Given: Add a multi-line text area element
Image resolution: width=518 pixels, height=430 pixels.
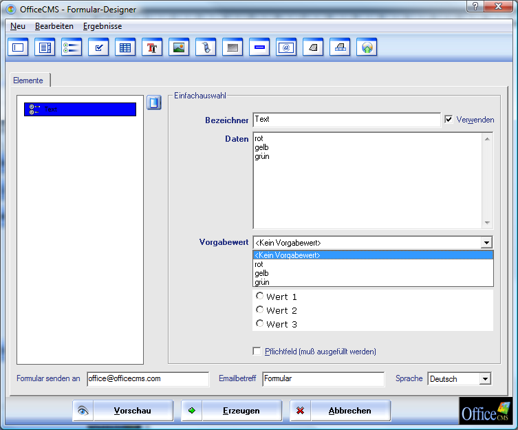Looking at the screenshot, I should click(45, 47).
